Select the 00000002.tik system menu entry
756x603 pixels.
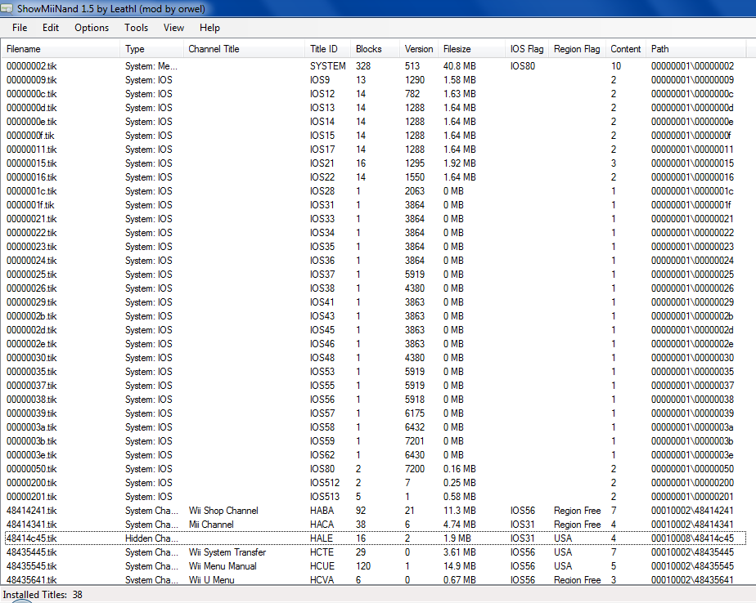[32, 66]
